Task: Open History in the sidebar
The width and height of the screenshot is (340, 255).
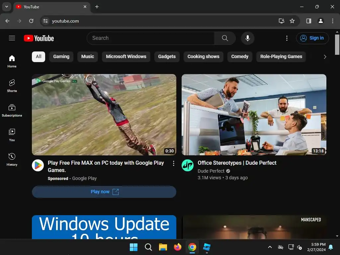Action: [x=12, y=159]
